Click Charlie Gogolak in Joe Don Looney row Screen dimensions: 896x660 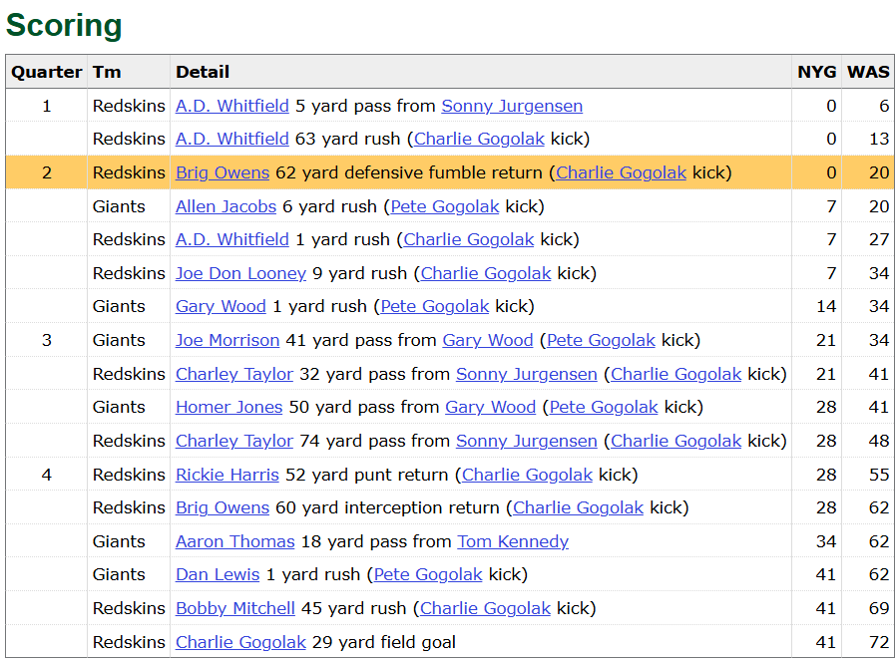486,273
